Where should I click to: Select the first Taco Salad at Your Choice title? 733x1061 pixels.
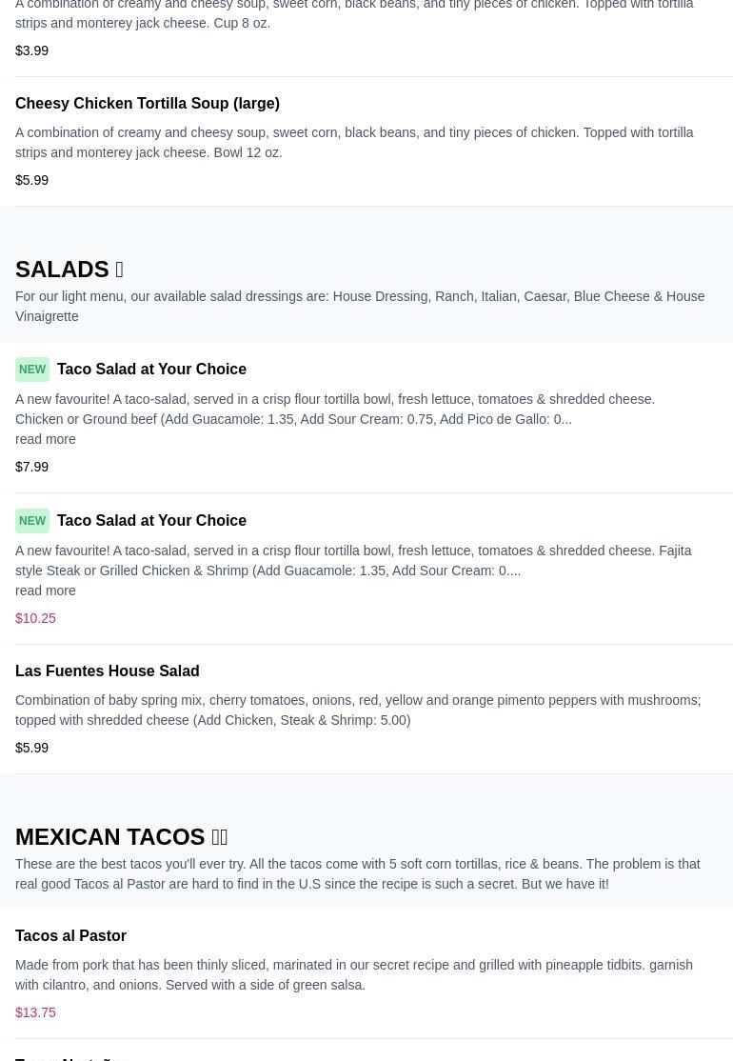tap(151, 369)
